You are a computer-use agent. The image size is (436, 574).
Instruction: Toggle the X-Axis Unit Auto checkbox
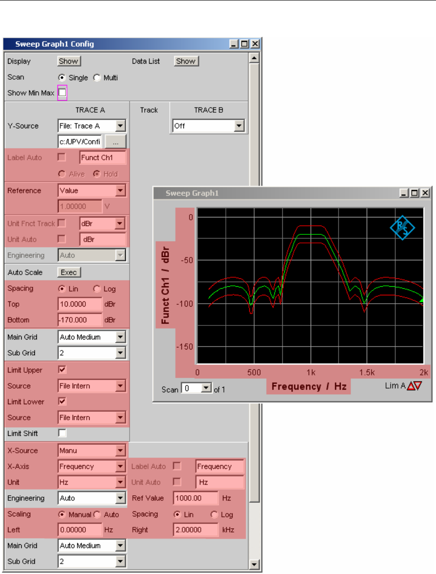click(177, 482)
